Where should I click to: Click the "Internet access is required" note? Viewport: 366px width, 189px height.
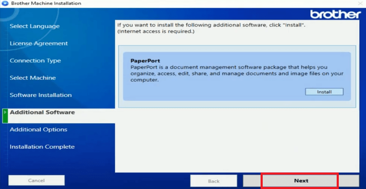click(x=156, y=31)
